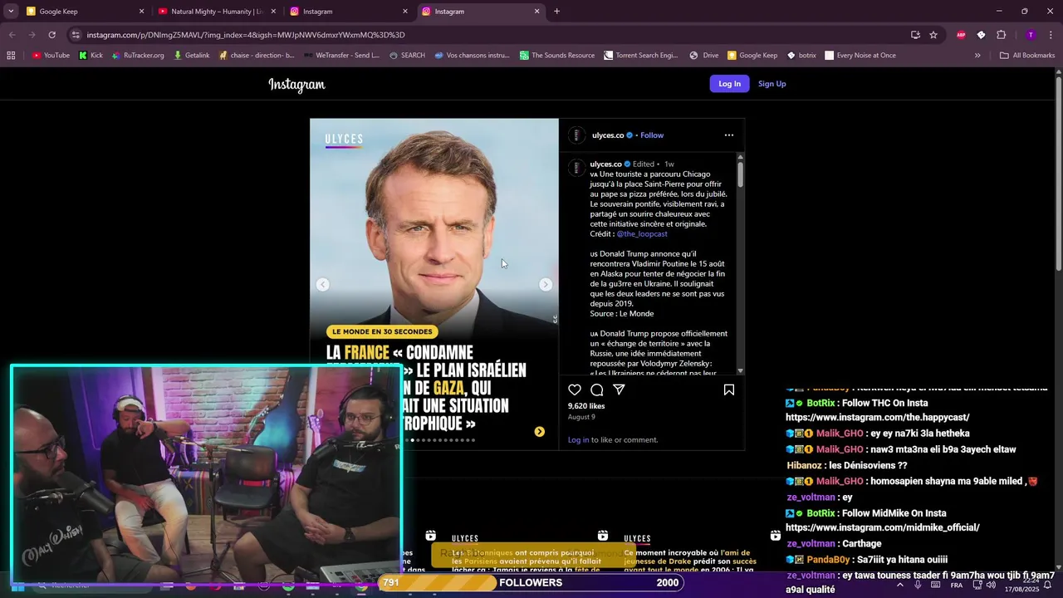The image size is (1063, 598).
Task: Switch to the Google Keep tab
Action: pyautogui.click(x=83, y=12)
